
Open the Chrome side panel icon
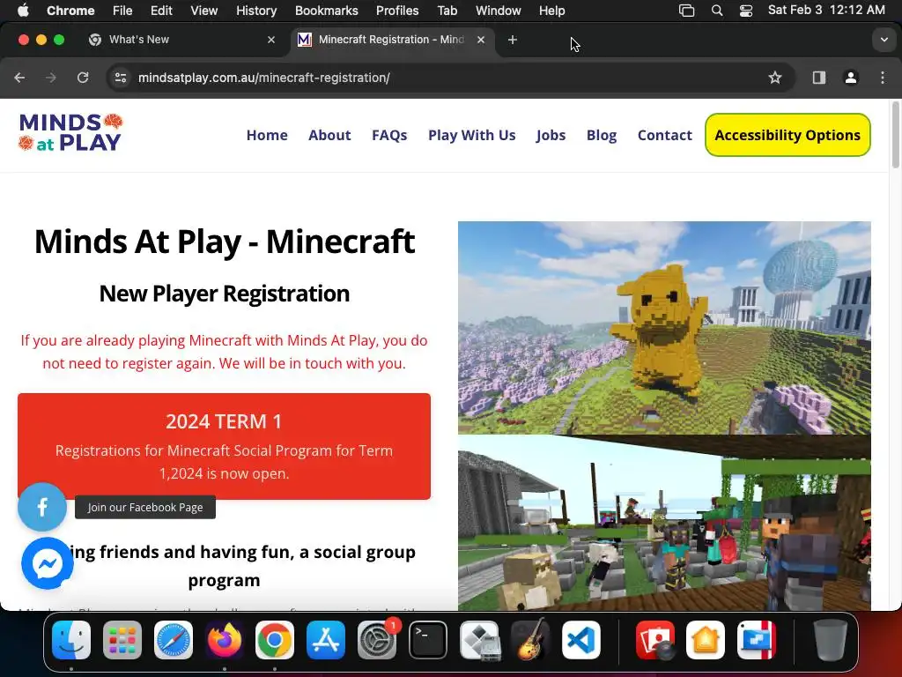[x=818, y=78]
